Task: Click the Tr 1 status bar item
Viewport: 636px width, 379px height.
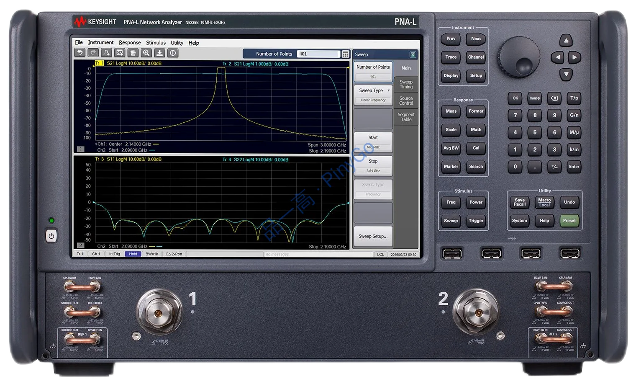Action: coord(80,254)
